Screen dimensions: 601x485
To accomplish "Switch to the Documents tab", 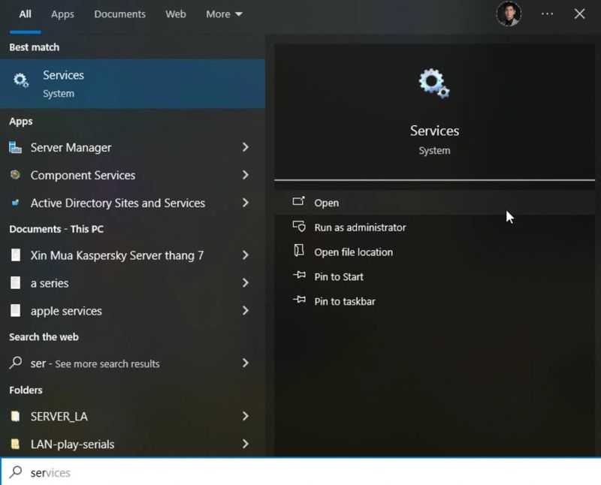I will (119, 14).
